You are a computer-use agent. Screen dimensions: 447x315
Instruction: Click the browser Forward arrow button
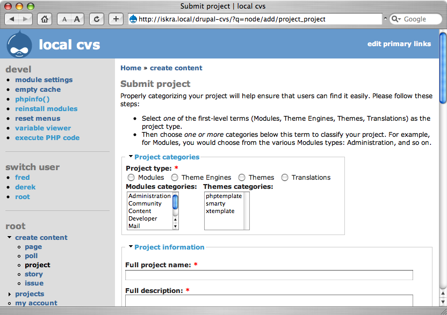click(x=26, y=19)
